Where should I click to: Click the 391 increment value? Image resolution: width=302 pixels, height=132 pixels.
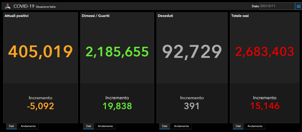point(192,106)
